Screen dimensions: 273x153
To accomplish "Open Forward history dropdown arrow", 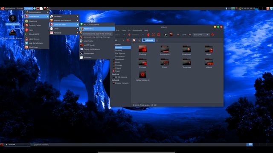I will [143, 35].
